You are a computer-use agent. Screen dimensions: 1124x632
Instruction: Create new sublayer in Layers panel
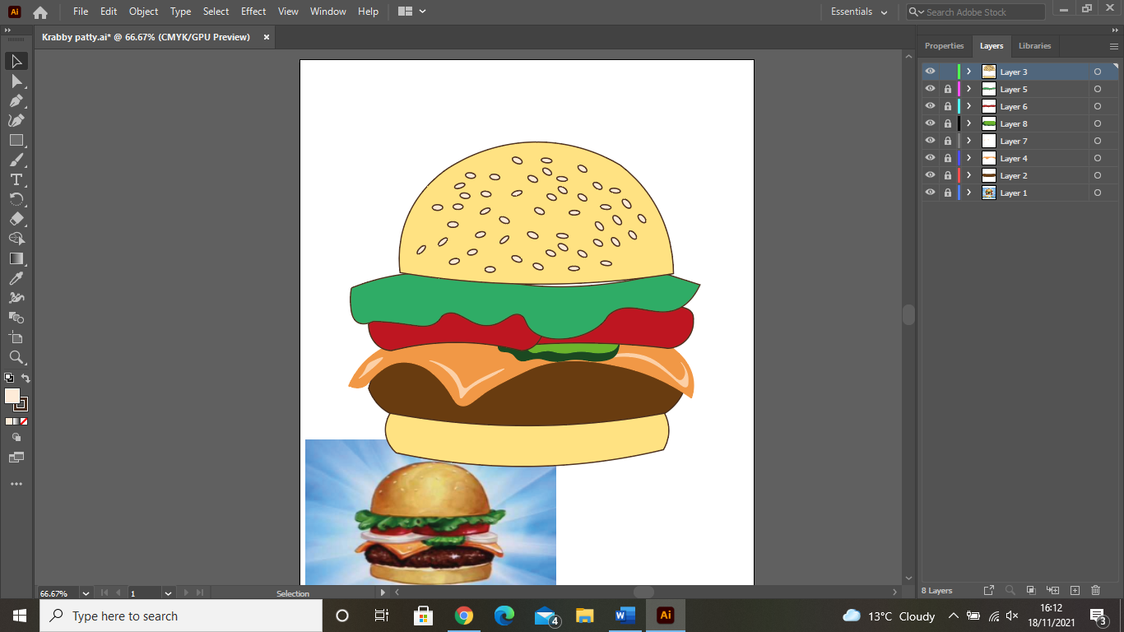pos(1053,591)
